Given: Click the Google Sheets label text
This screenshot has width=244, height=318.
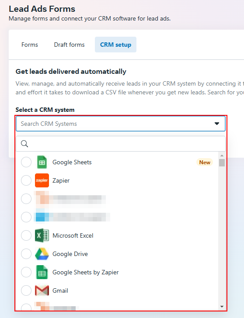Looking at the screenshot, I should pos(72,162).
